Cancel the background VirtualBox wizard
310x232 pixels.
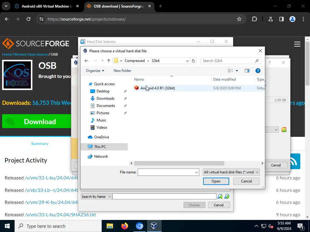pyautogui.click(x=276, y=165)
